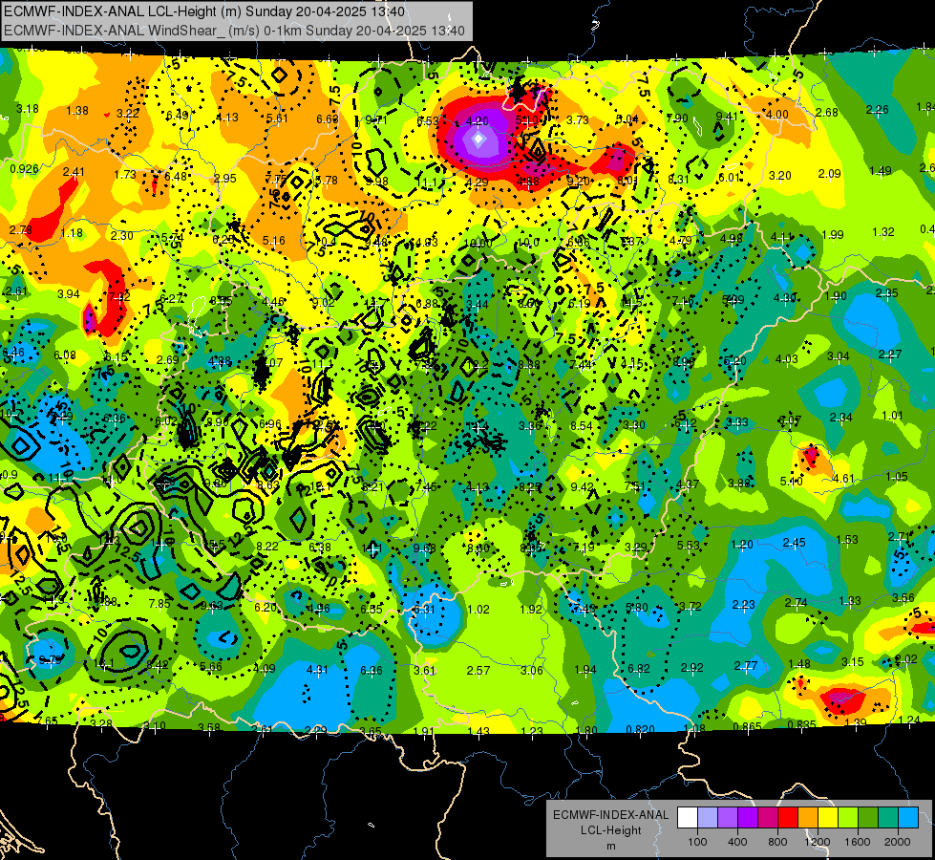Image resolution: width=935 pixels, height=860 pixels.
Task: Click the wind shear value '2.74'
Action: point(797,603)
